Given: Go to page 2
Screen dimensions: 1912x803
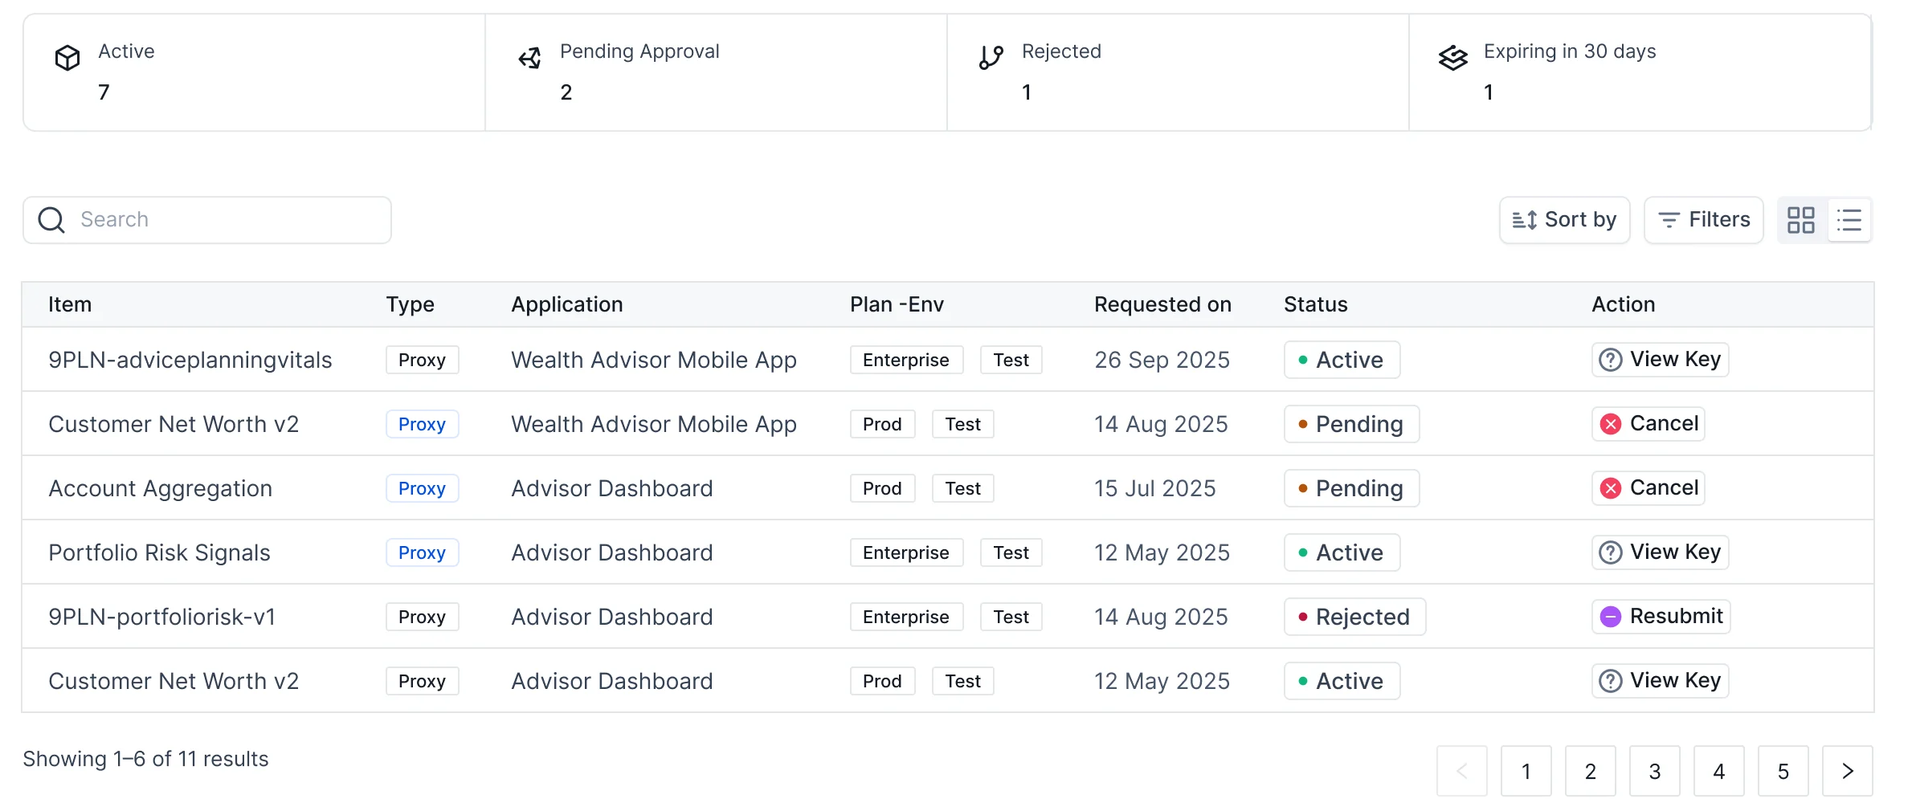Looking at the screenshot, I should 1591,772.
